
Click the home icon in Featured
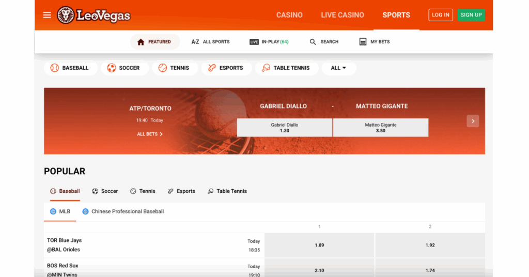coord(141,42)
